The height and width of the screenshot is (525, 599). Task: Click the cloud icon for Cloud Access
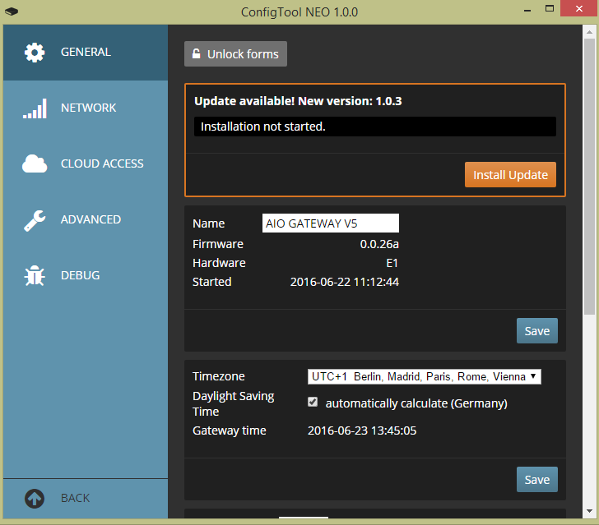35,164
